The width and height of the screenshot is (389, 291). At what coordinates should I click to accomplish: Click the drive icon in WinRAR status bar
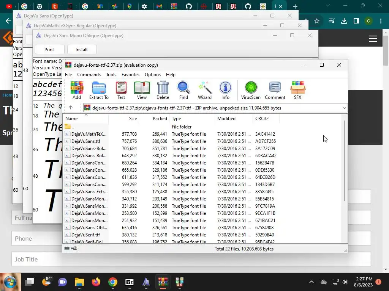point(67,248)
